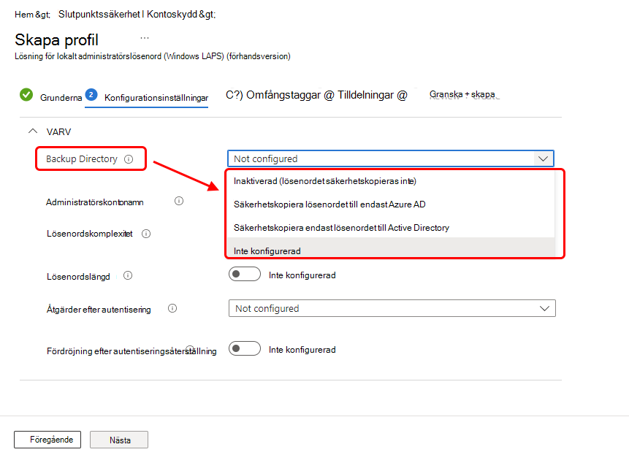Click green checkmark icon for Grunderna step
Viewport: 629px width, 463px height.
click(26, 95)
